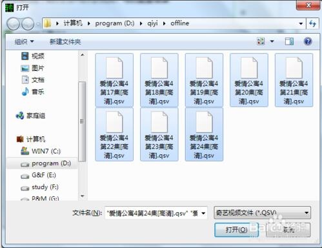Select file 爱情公寓4第22集[高清].qsv

point(114,134)
